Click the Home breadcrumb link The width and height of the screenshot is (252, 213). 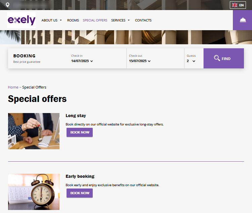[13, 87]
